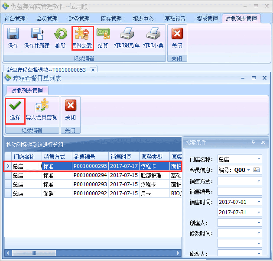Maximize the 疗程套餐开单列表 window
Screen dimensions: 273x261
pos(253,78)
